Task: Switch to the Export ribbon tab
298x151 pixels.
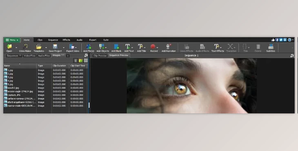Action: 93,40
